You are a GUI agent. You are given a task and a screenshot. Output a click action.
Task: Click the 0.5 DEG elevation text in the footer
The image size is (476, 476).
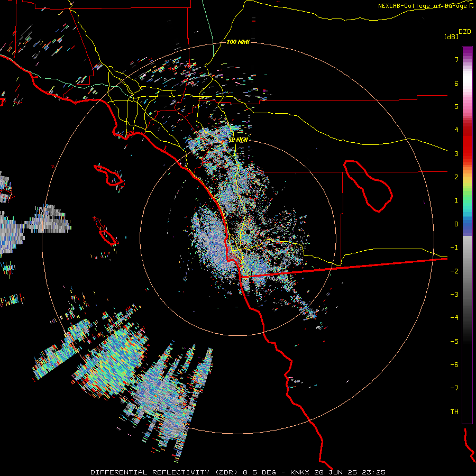click(x=260, y=472)
